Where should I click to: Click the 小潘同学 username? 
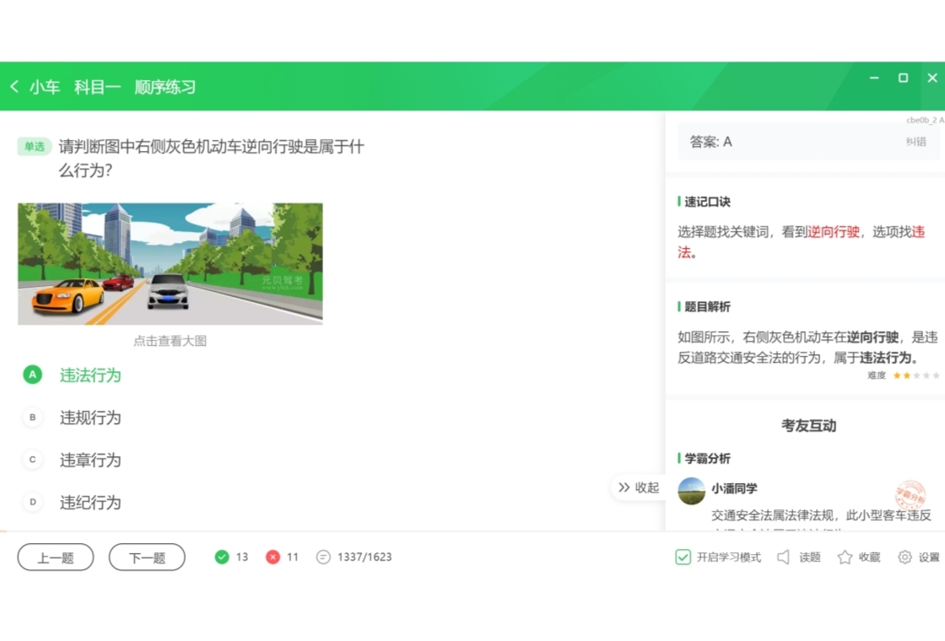tap(734, 488)
